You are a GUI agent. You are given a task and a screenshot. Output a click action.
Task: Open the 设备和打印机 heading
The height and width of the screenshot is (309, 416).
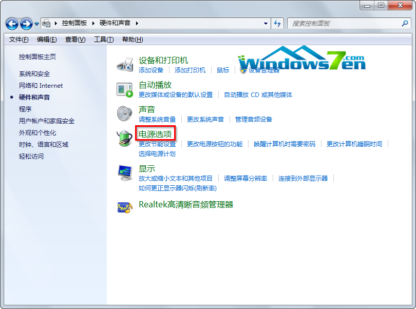click(x=163, y=60)
